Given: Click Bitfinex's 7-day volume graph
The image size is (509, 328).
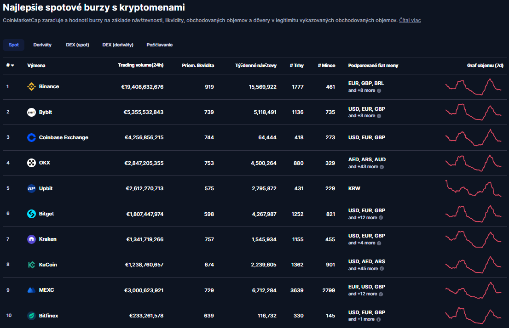Looking at the screenshot, I should (x=474, y=316).
